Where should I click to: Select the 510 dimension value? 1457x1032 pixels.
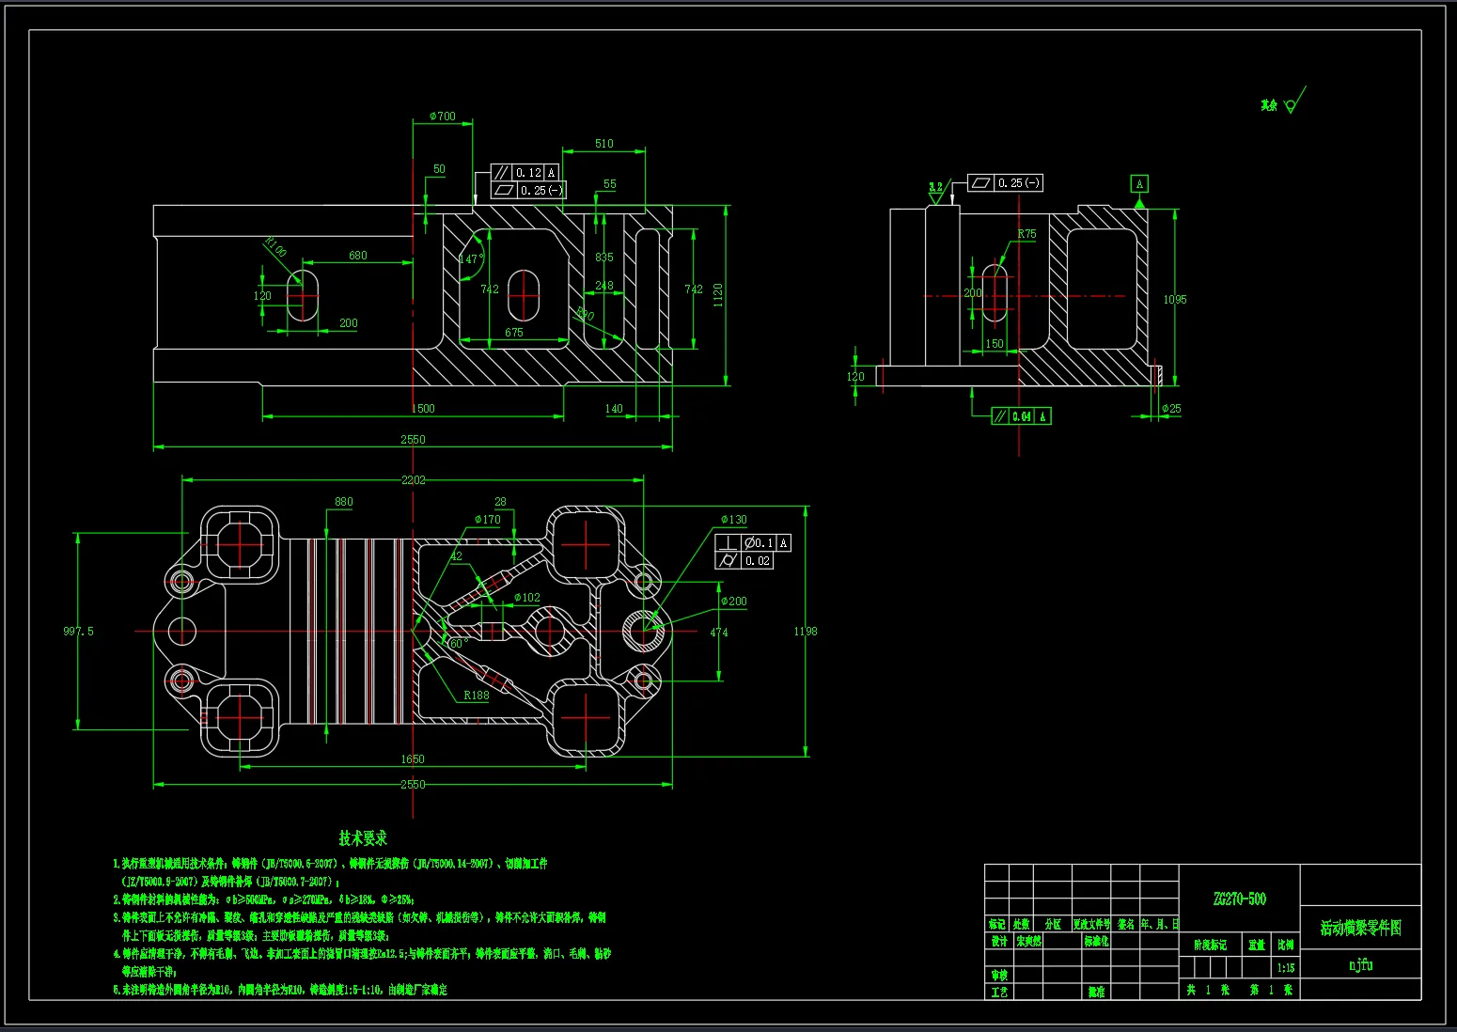click(x=604, y=144)
